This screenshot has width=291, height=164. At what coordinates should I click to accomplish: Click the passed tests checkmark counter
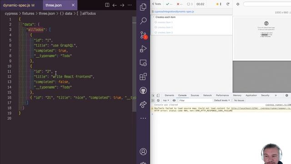tap(169, 4)
